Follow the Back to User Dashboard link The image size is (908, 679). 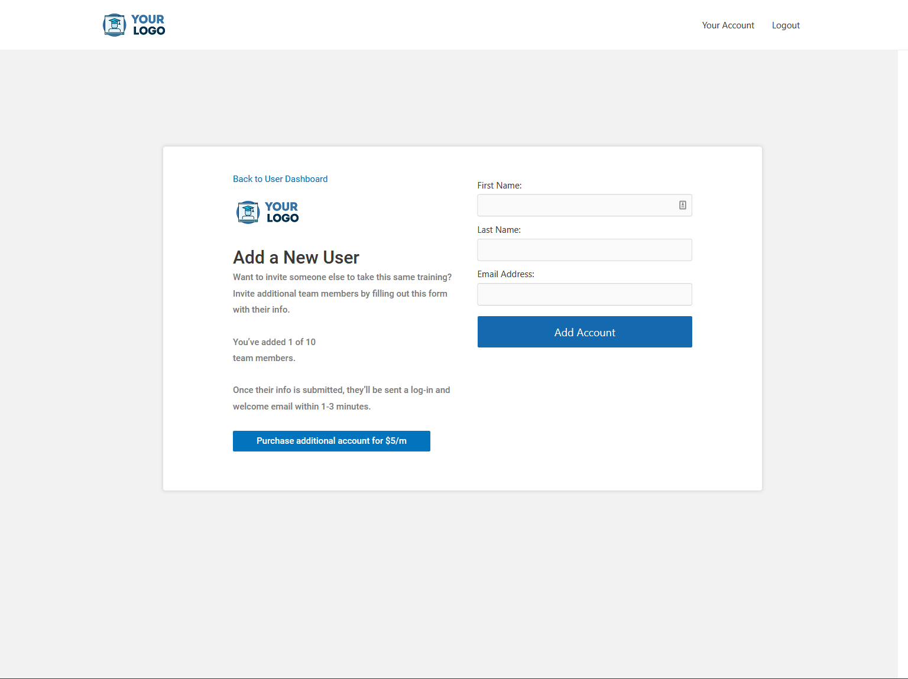pos(280,179)
